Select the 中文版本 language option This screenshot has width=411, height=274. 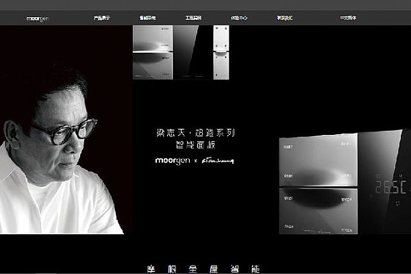[x=348, y=18]
